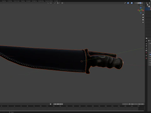Click the blue Z axis on navigation gizmo
Image resolution: width=151 pixels, height=113 pixels.
pos(141,8)
